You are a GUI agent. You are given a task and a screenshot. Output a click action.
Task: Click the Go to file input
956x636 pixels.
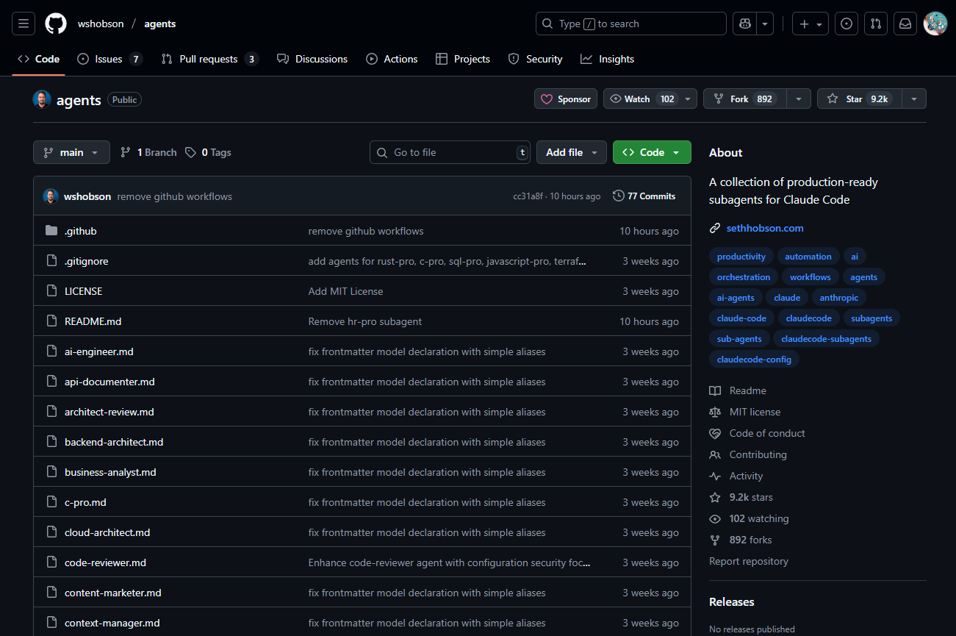coord(450,152)
